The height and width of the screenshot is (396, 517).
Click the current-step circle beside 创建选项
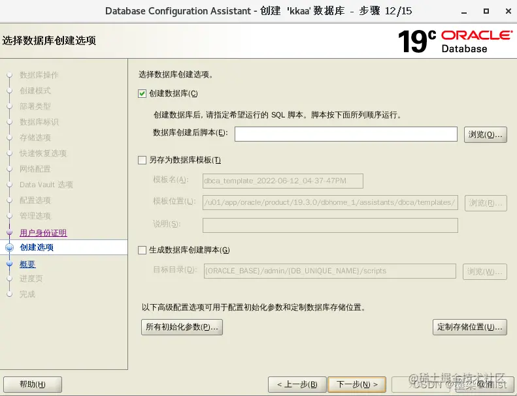(x=10, y=247)
